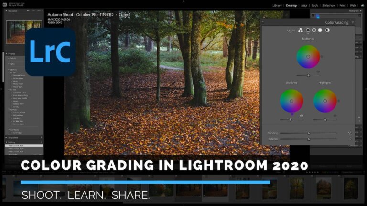The image size is (367, 206).
Task: Adjust the Shadows luminance slider
Action: point(291,120)
